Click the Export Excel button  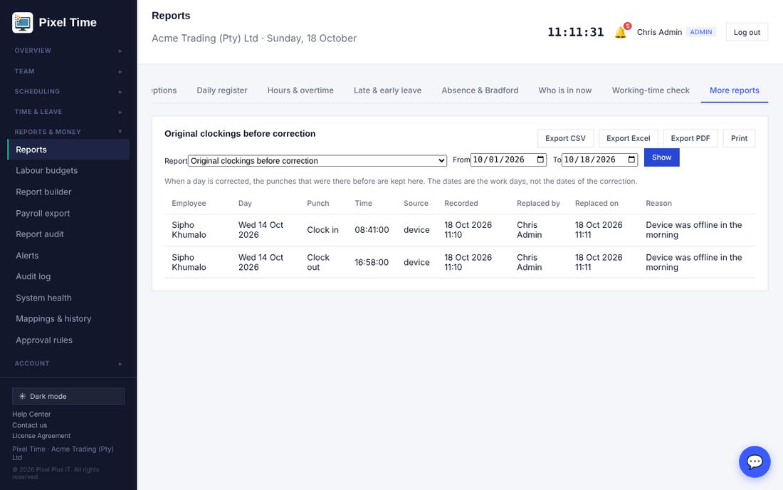click(x=629, y=138)
